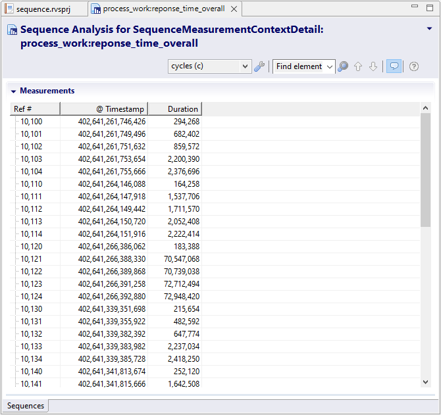Open help question mark icon

coord(414,66)
